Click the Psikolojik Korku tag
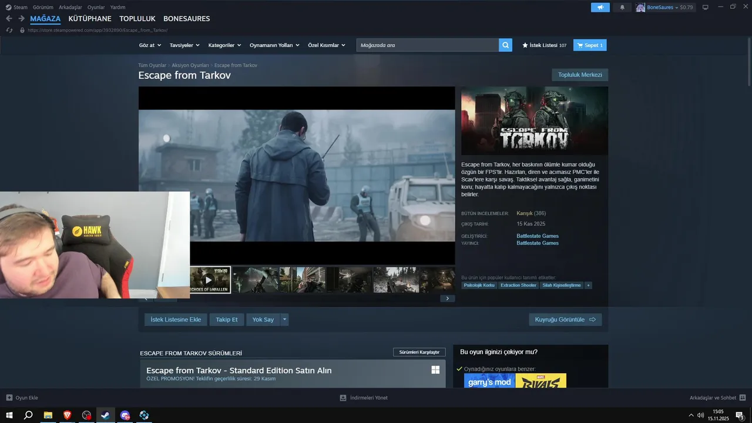The width and height of the screenshot is (752, 423). (479, 286)
